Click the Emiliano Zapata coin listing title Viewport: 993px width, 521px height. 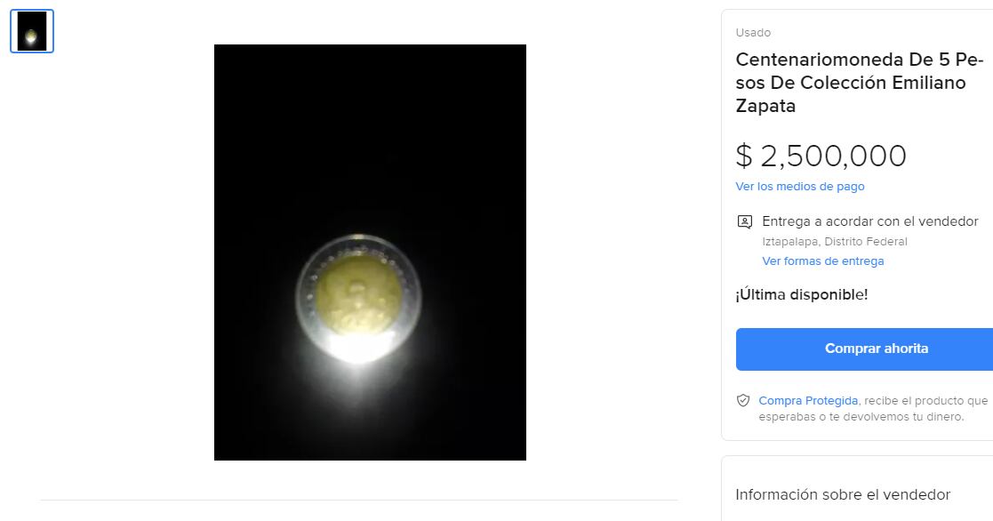859,83
